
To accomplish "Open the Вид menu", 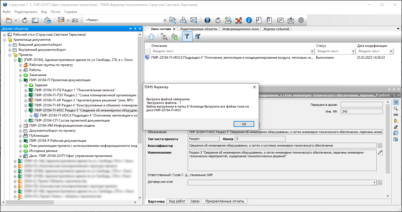I will pyautogui.click(x=44, y=12).
